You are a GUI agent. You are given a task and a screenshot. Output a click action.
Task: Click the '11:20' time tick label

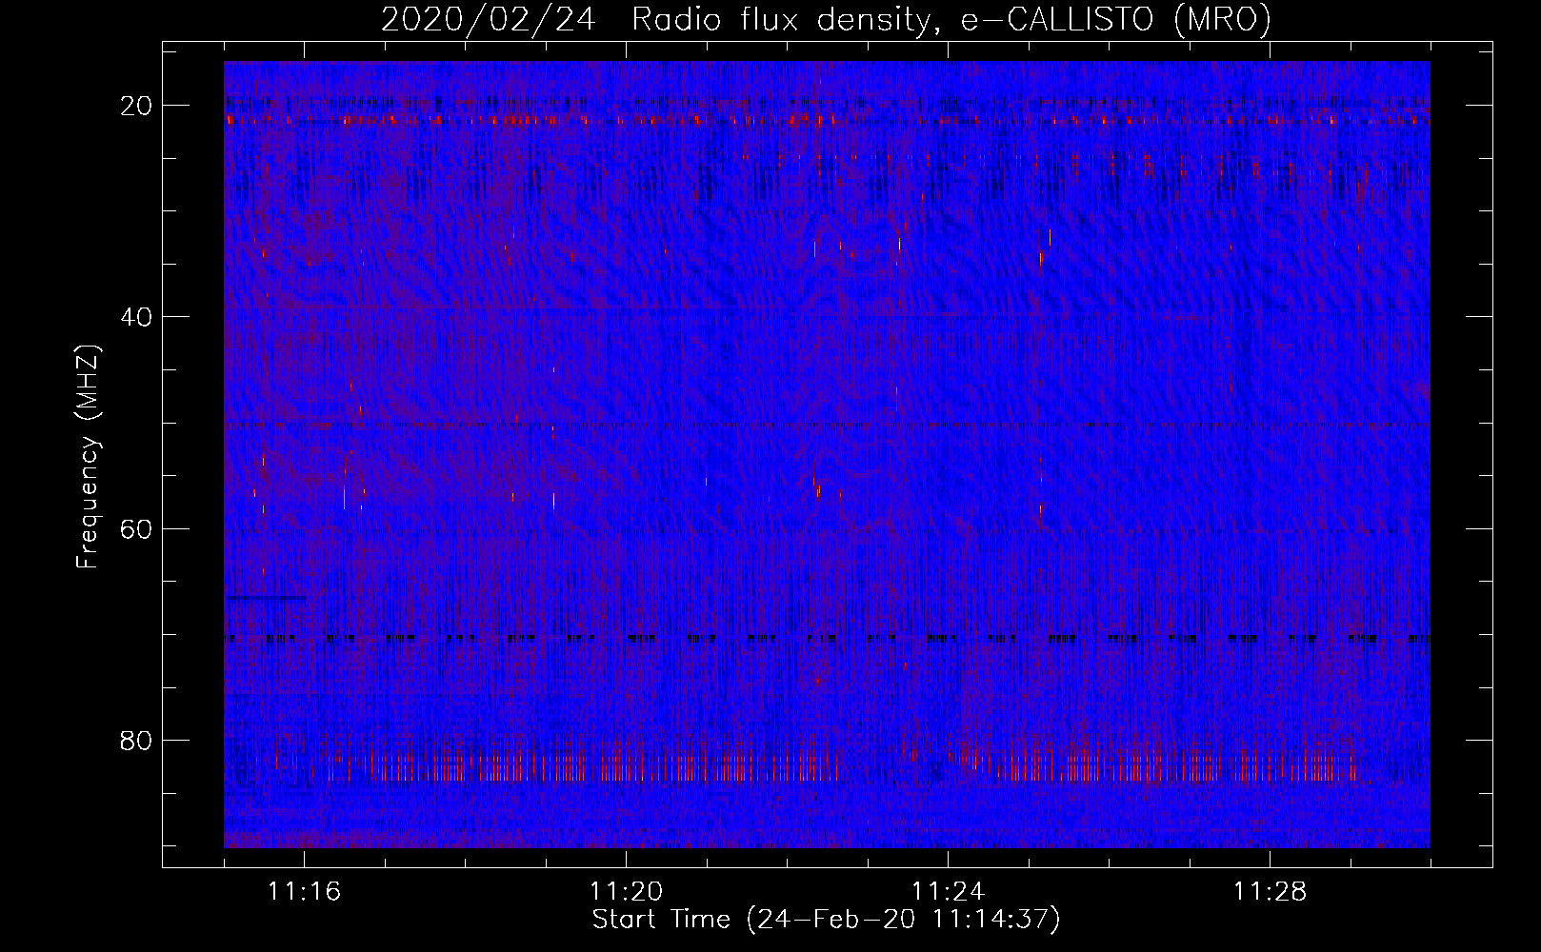(x=626, y=892)
